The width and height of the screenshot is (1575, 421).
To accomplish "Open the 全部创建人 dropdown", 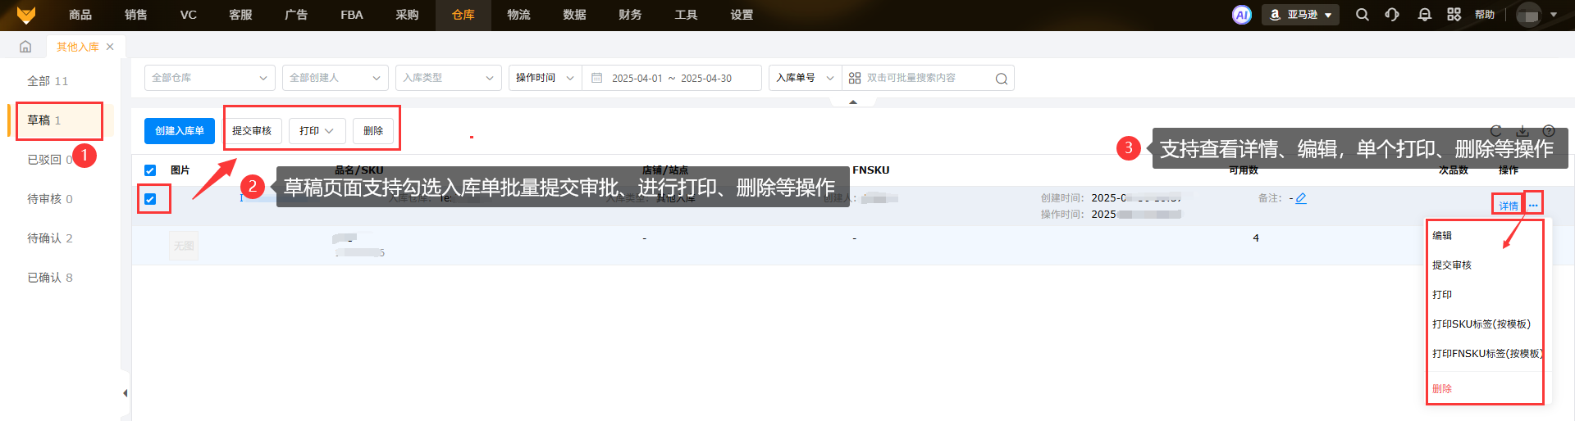I will click(x=336, y=78).
